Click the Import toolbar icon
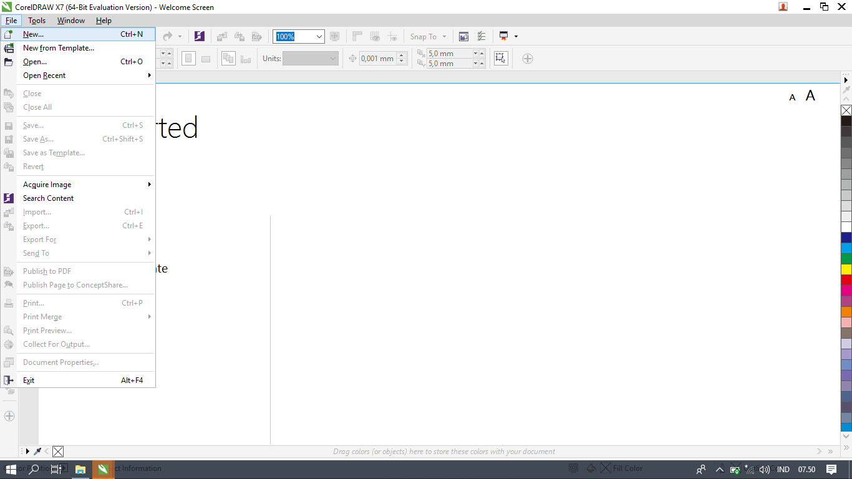 223,36
